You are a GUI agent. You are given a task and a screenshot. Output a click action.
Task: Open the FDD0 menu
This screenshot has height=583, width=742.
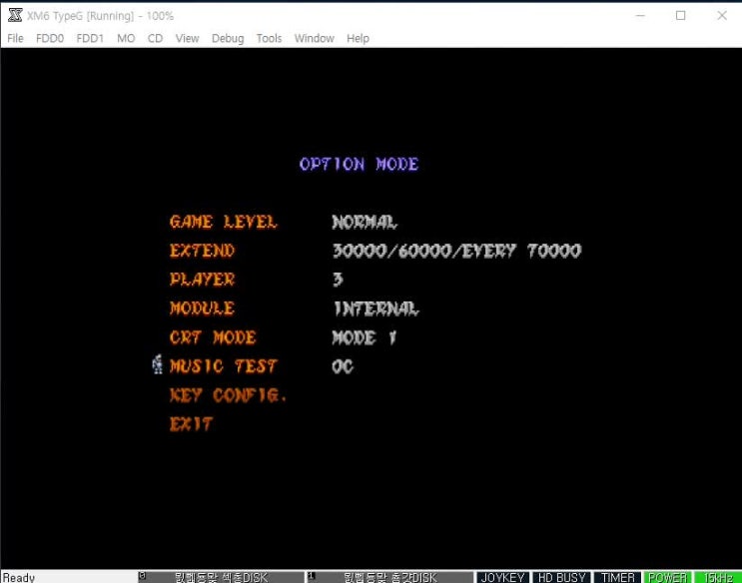point(50,38)
